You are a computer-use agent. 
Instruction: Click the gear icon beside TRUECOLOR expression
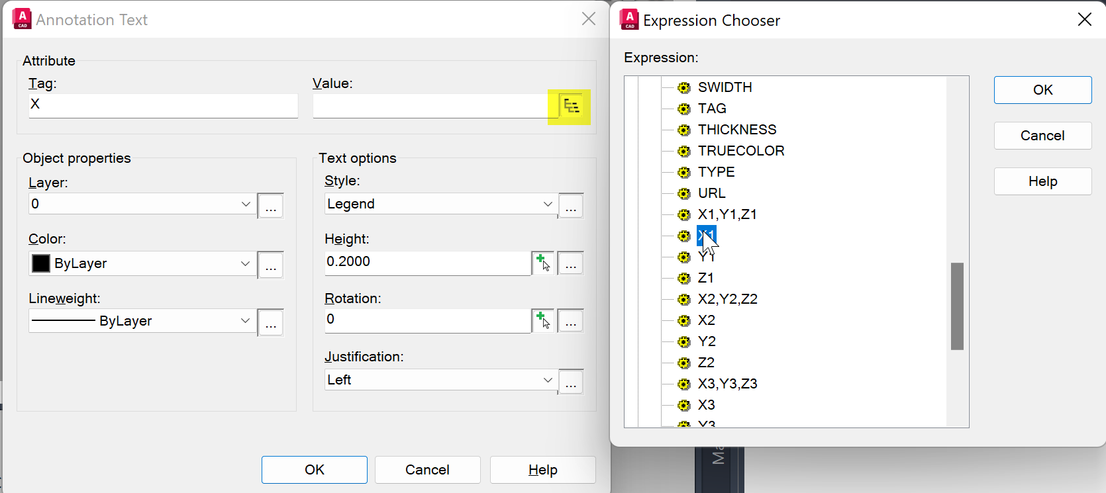point(684,151)
